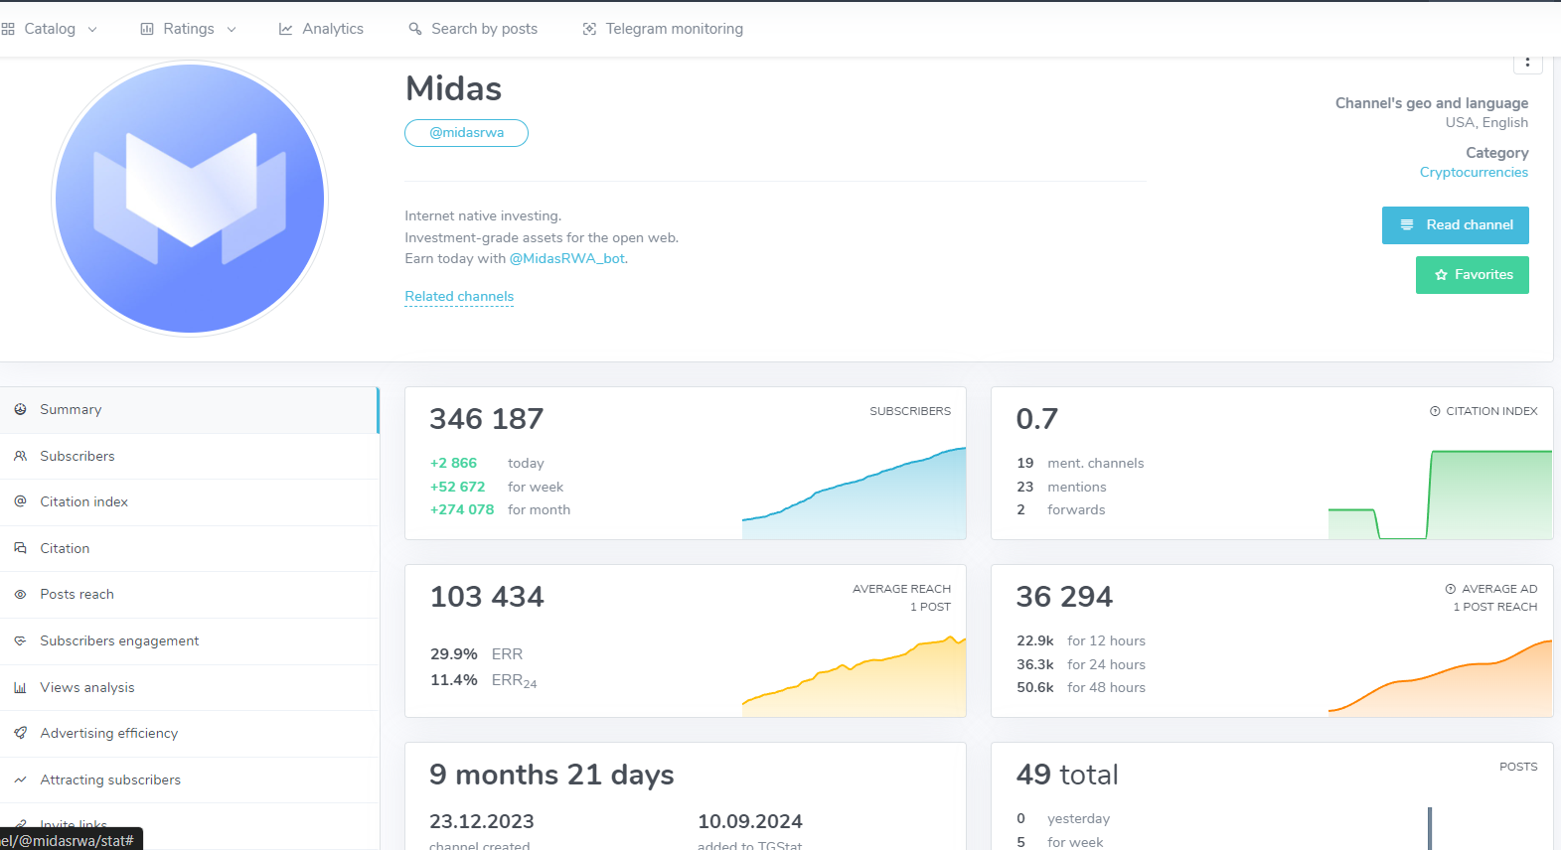Click the 9 months 21 days heading
1561x850 pixels.
[551, 775]
